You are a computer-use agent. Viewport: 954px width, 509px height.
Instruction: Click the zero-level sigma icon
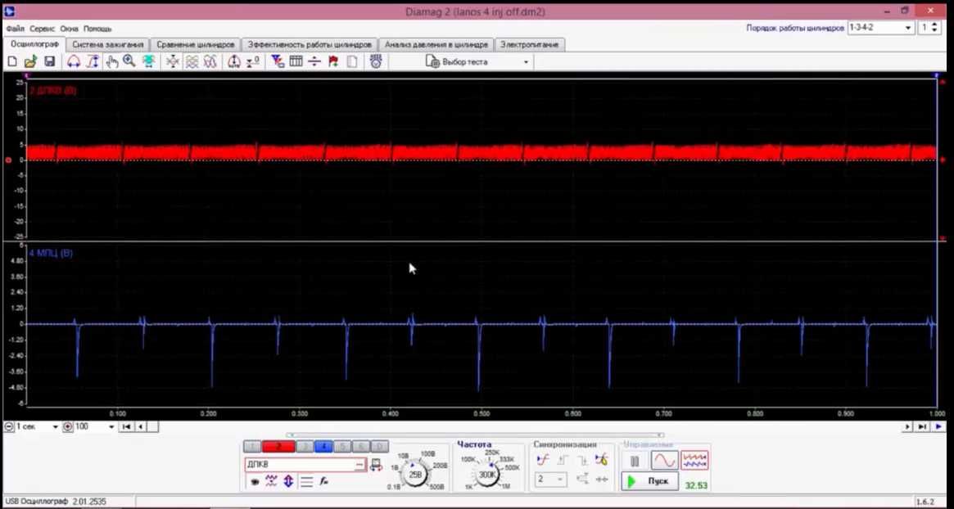[252, 61]
